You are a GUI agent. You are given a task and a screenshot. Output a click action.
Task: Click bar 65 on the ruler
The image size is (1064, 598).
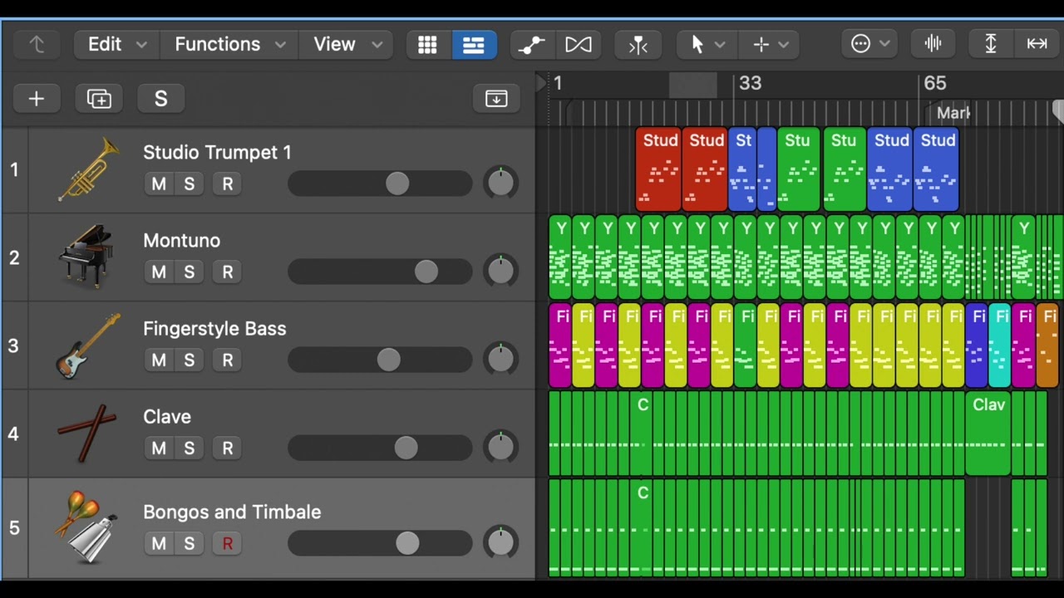tap(934, 83)
